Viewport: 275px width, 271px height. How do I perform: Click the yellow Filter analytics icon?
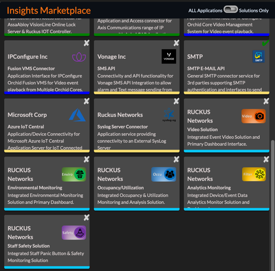point(254,174)
